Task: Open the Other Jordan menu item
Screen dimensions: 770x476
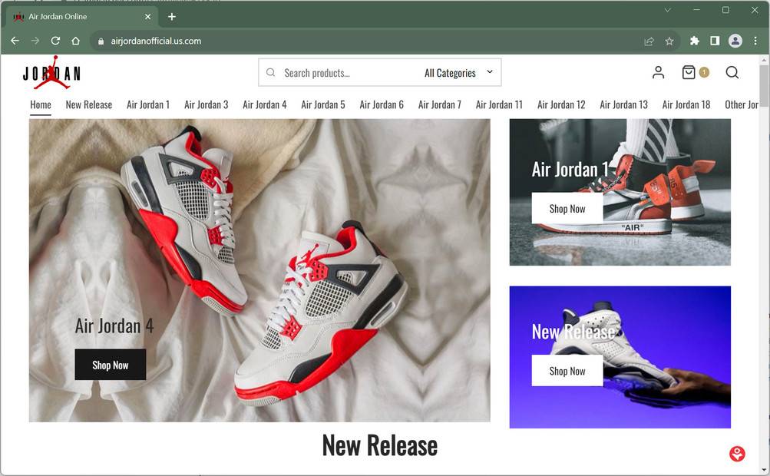Action: tap(742, 104)
